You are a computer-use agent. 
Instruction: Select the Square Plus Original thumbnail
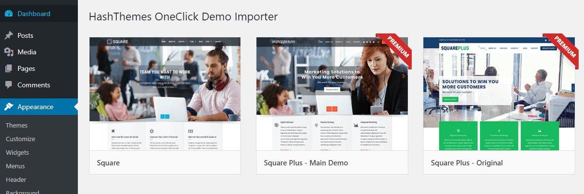pos(499,94)
